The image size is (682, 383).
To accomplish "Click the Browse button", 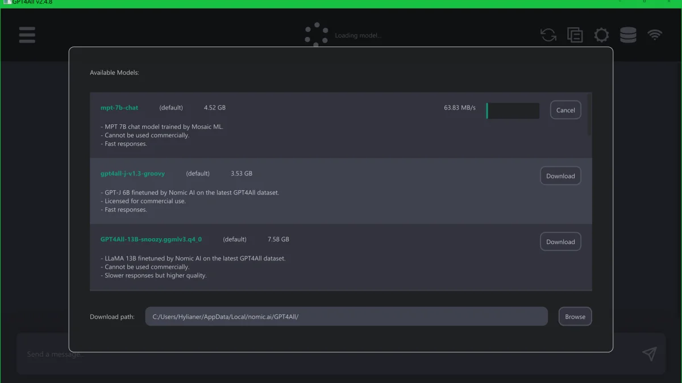I will (575, 317).
